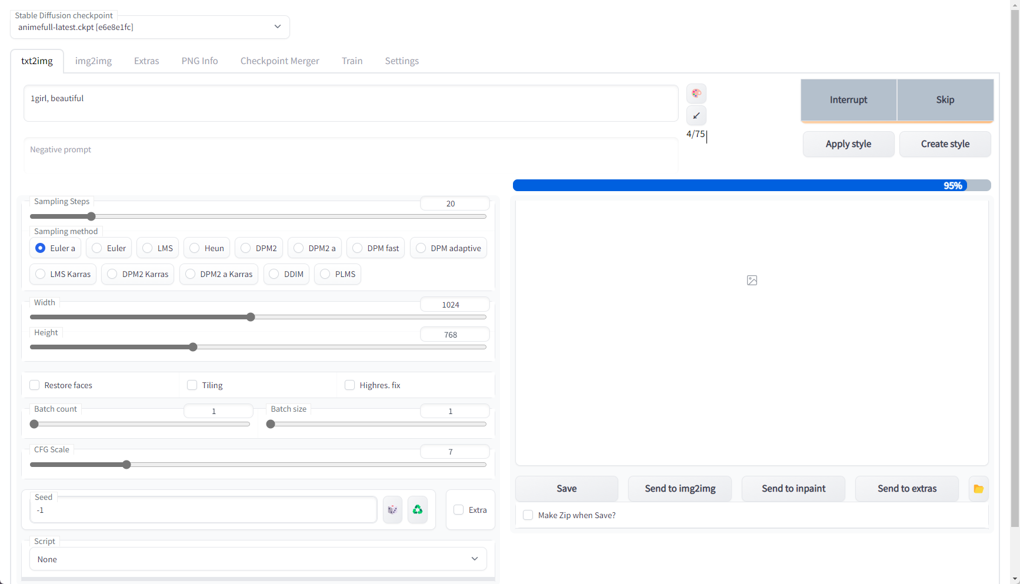1020x584 pixels.
Task: Expand the Script dropdown showing None
Action: (258, 559)
